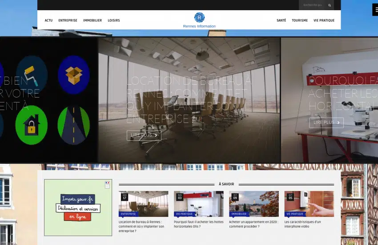The height and width of the screenshot is (245, 378).
Task: Click VIE PRATIQUE tag on interphone article
Action: point(295,214)
